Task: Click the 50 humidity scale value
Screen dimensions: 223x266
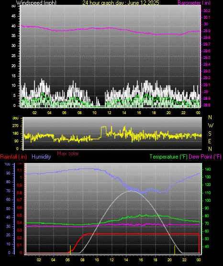Action: coord(8,208)
